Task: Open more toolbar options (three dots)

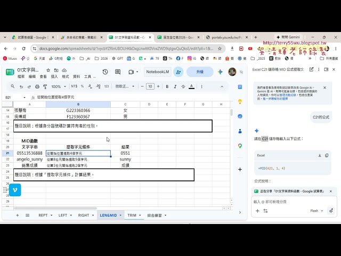Action: coord(201,86)
